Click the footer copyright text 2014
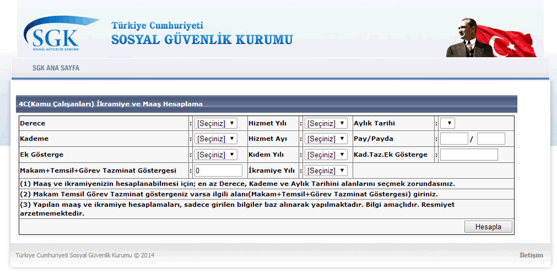Viewport: 557px width, 275px height. click(85, 255)
